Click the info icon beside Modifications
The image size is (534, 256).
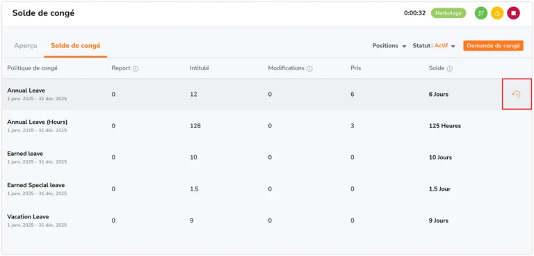309,68
